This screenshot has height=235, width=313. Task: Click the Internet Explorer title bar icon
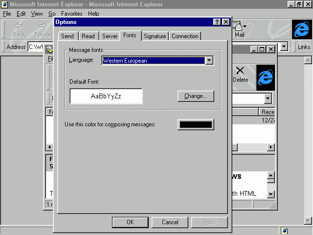[x=4, y=4]
